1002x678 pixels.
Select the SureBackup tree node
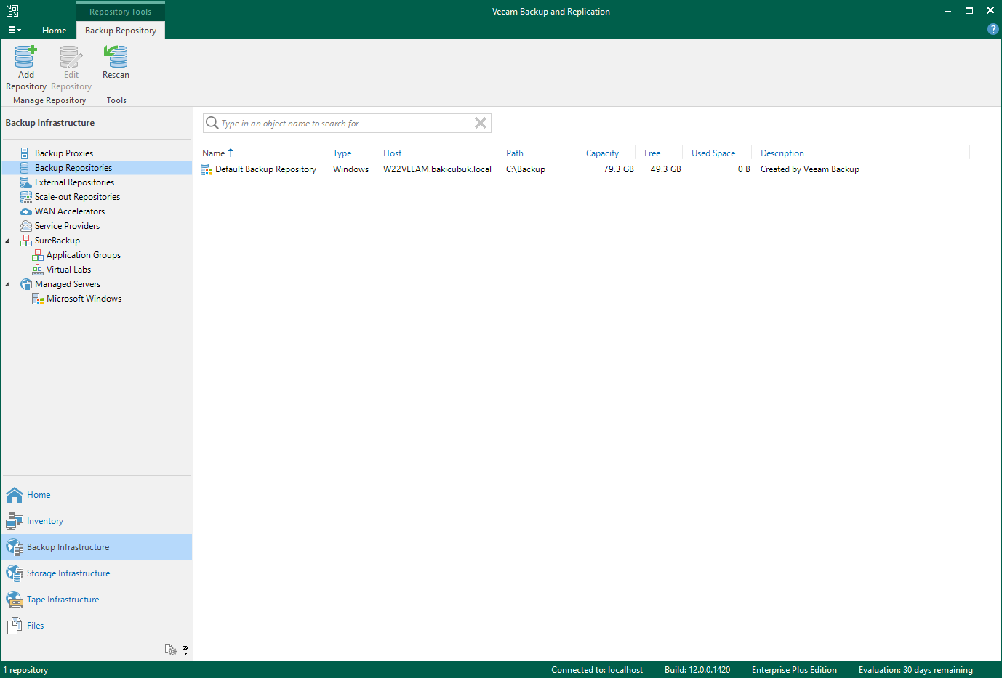click(x=57, y=241)
